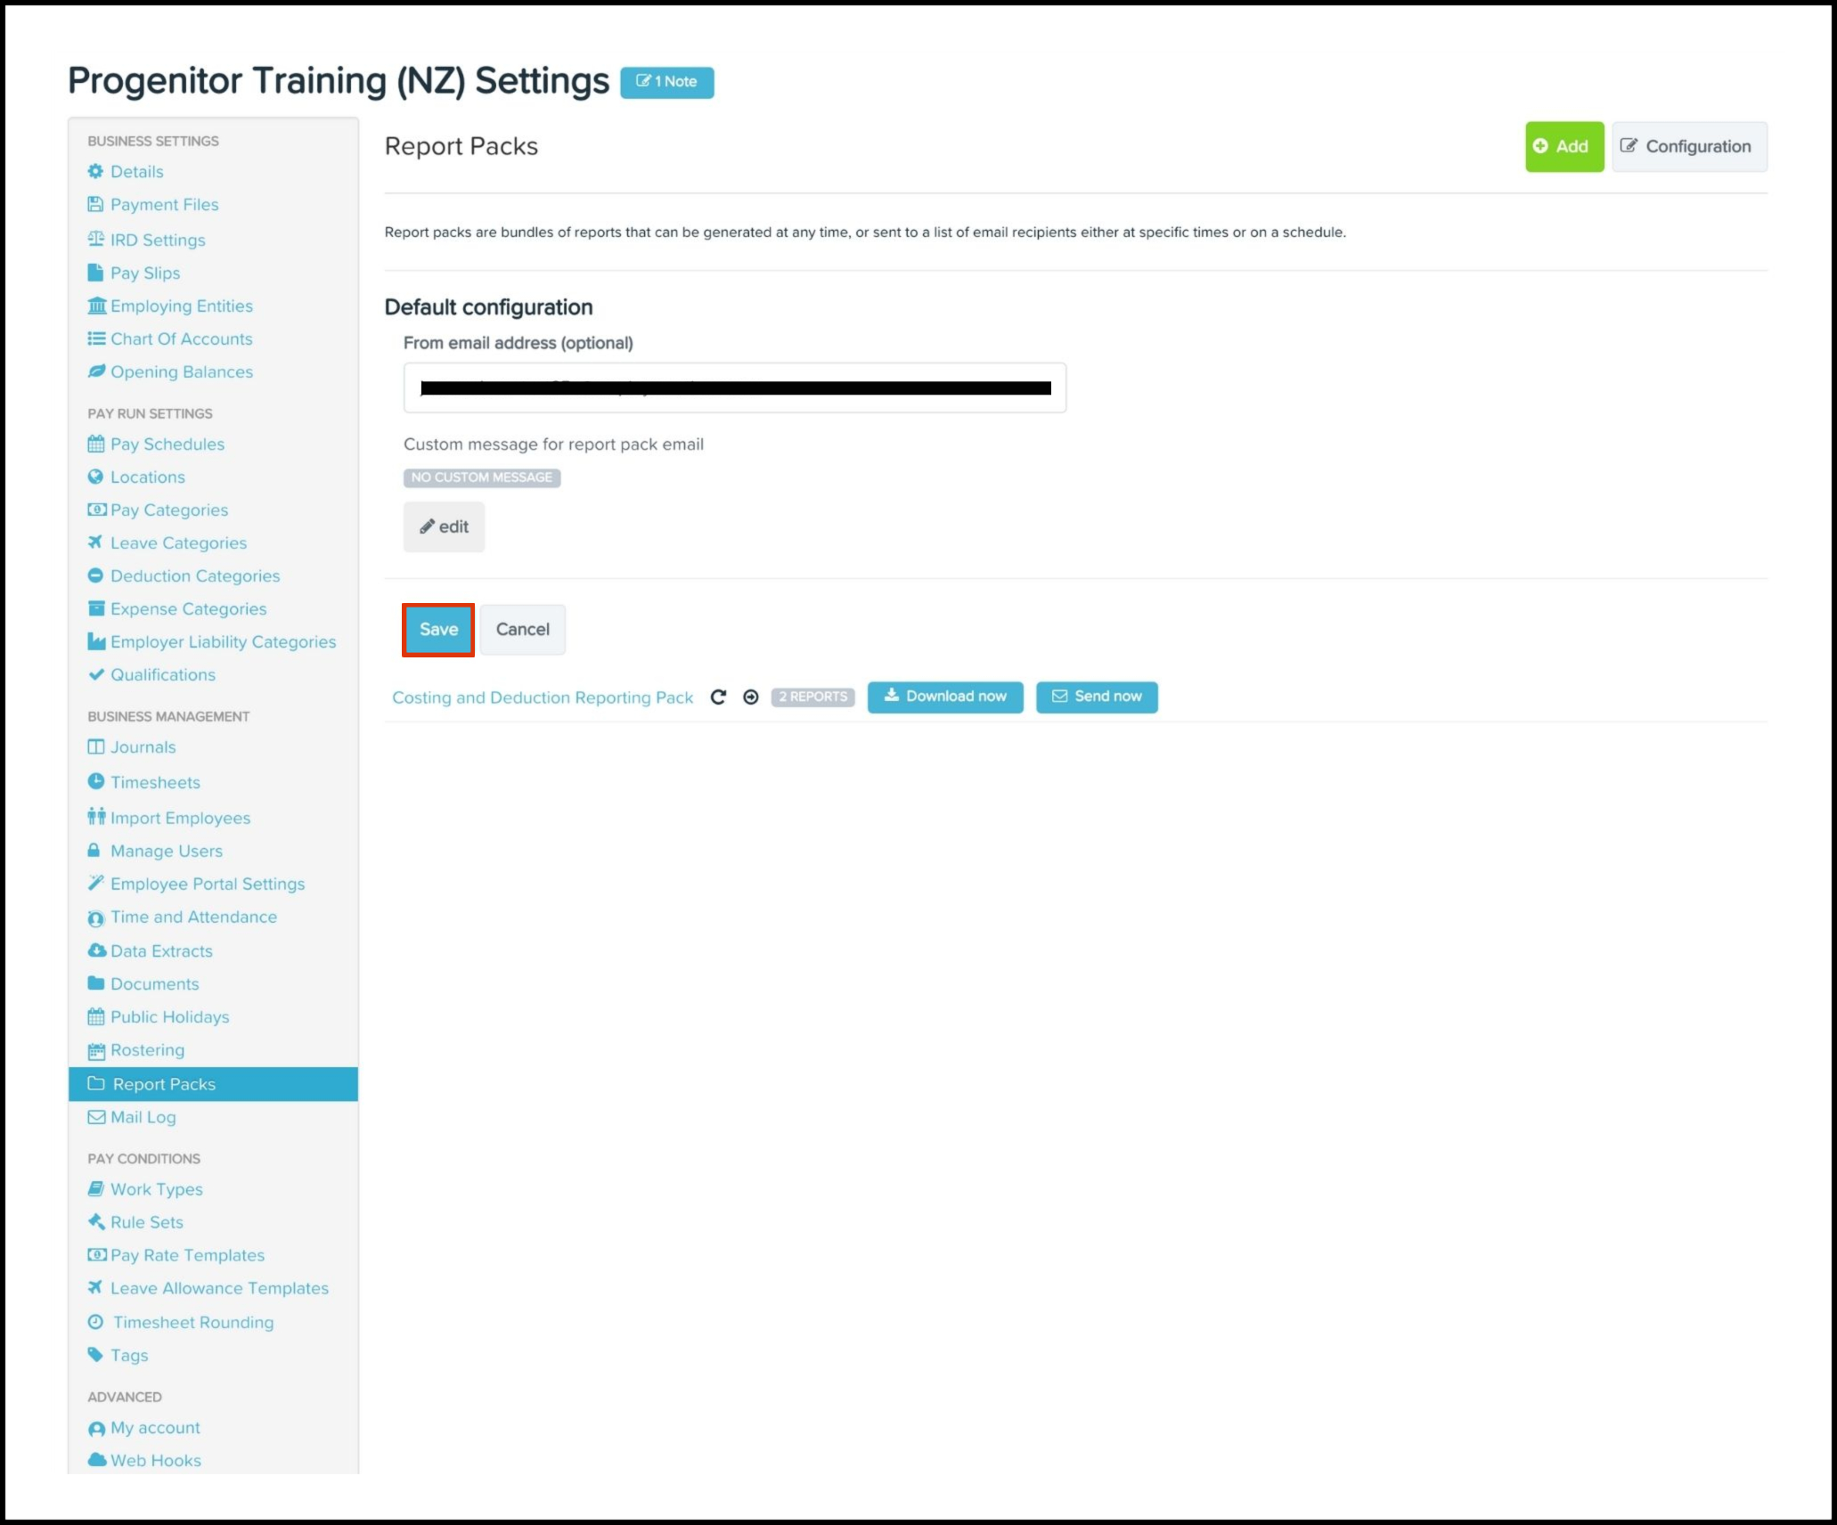
Task: Click the 2 REPORTS badge
Action: point(812,697)
